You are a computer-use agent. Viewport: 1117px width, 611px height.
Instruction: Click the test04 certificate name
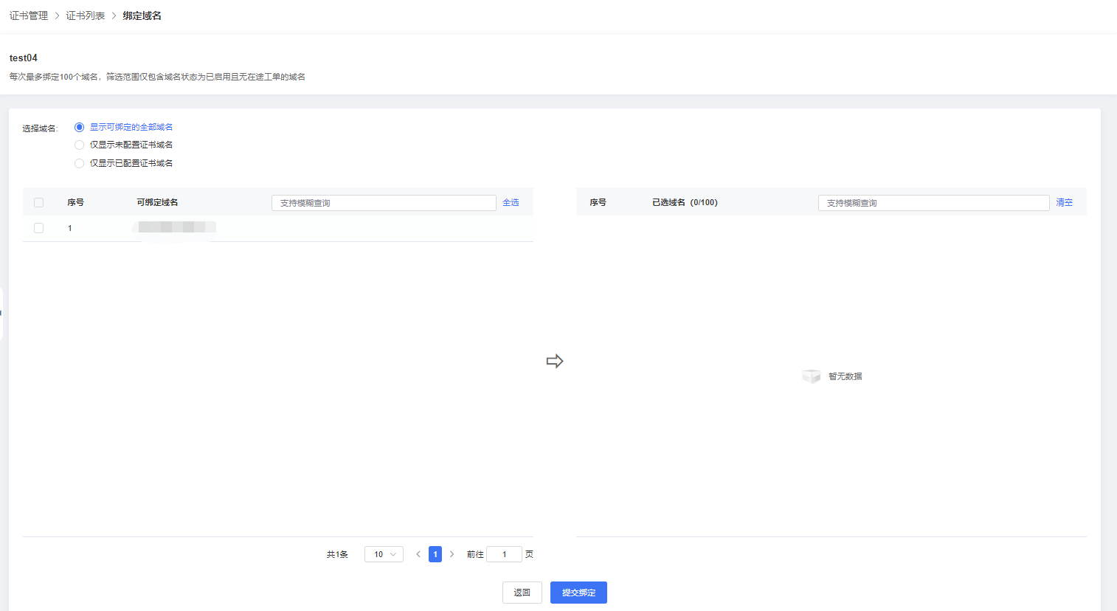click(24, 58)
